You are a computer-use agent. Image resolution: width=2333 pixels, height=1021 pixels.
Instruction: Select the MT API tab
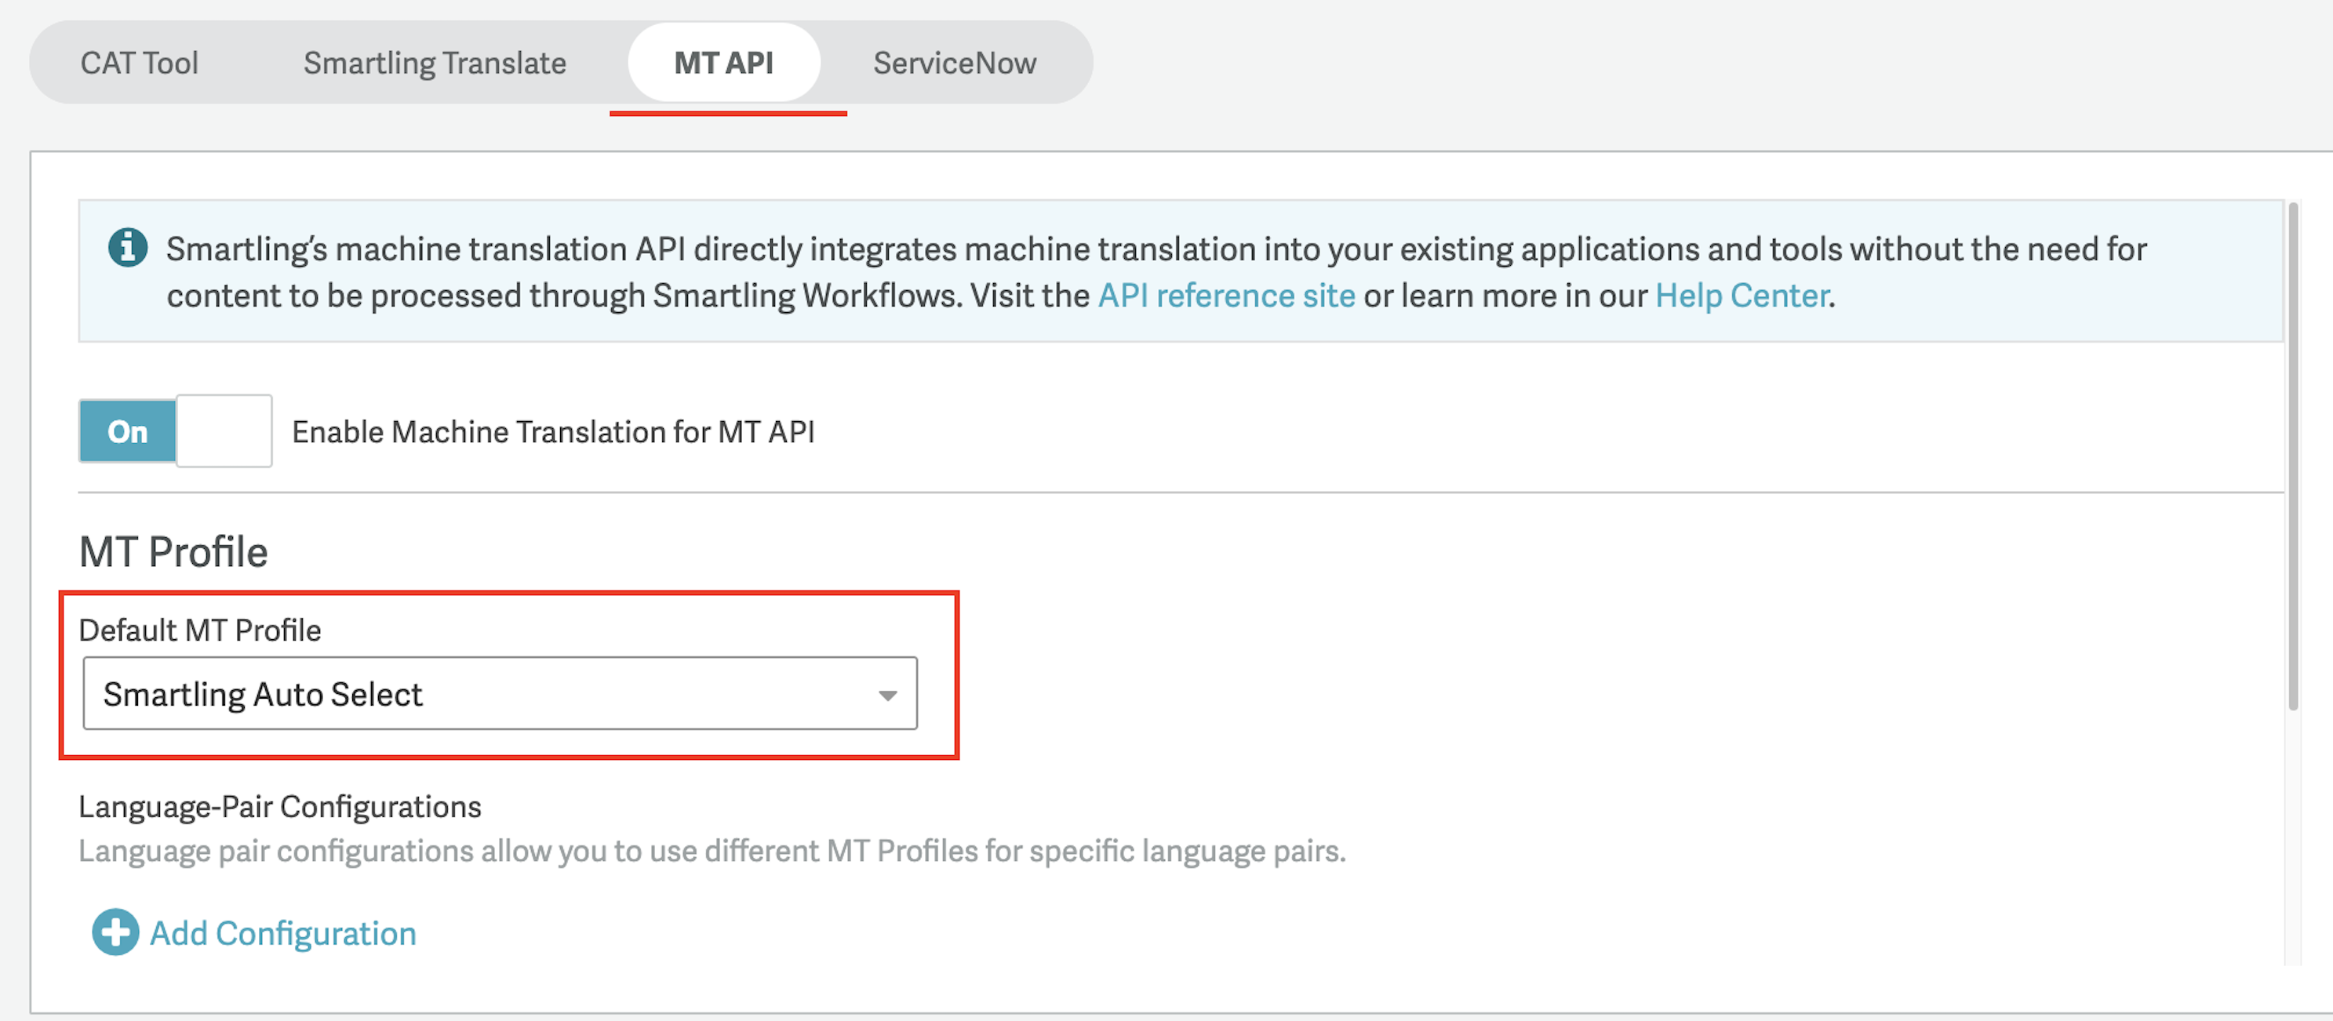723,64
